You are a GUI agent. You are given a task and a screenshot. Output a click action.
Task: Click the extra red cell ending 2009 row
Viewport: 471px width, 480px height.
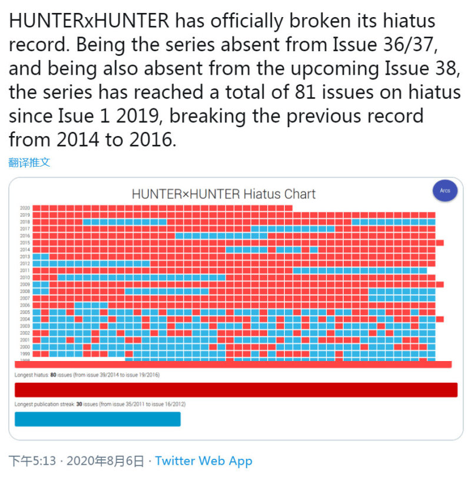tap(440, 284)
